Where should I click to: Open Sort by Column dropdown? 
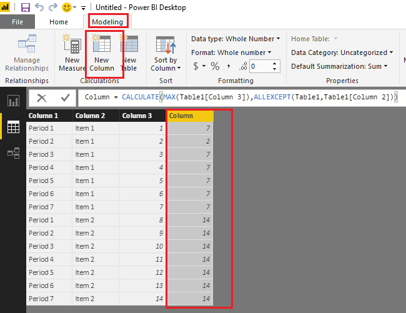pyautogui.click(x=166, y=53)
